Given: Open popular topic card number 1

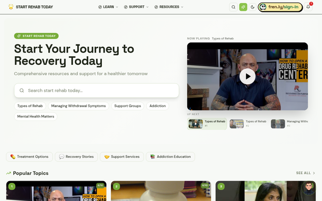Looking at the screenshot, I should [56, 191].
